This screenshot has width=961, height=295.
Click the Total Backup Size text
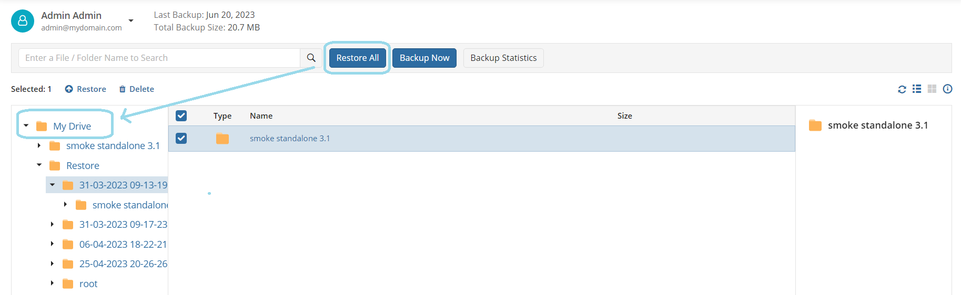tap(207, 27)
